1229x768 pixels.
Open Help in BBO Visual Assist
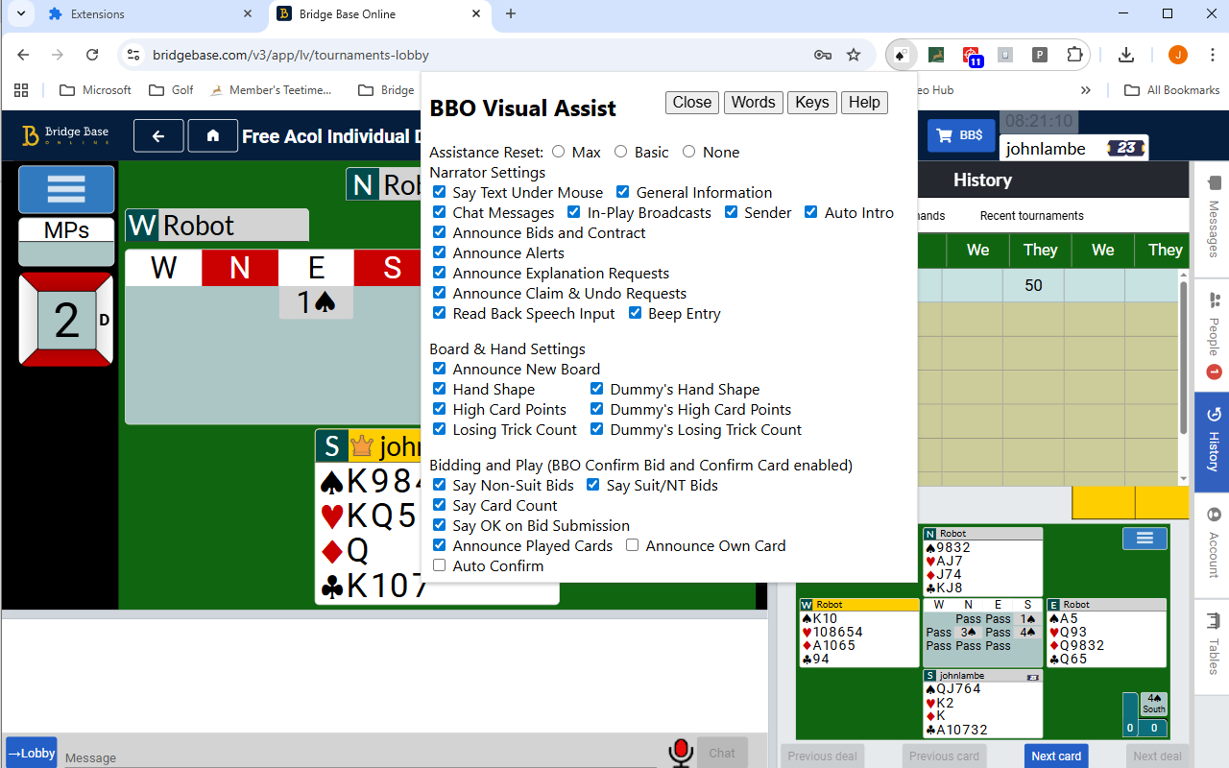pyautogui.click(x=864, y=103)
